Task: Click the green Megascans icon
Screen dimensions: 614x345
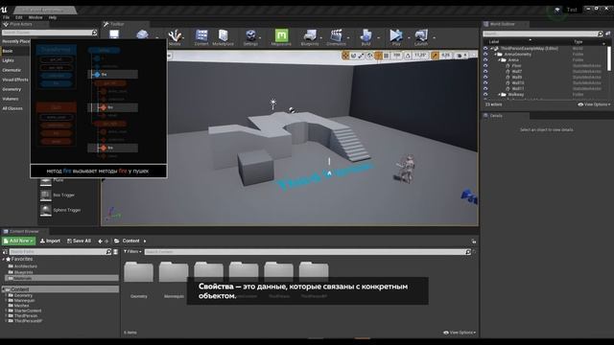Action: (281, 36)
